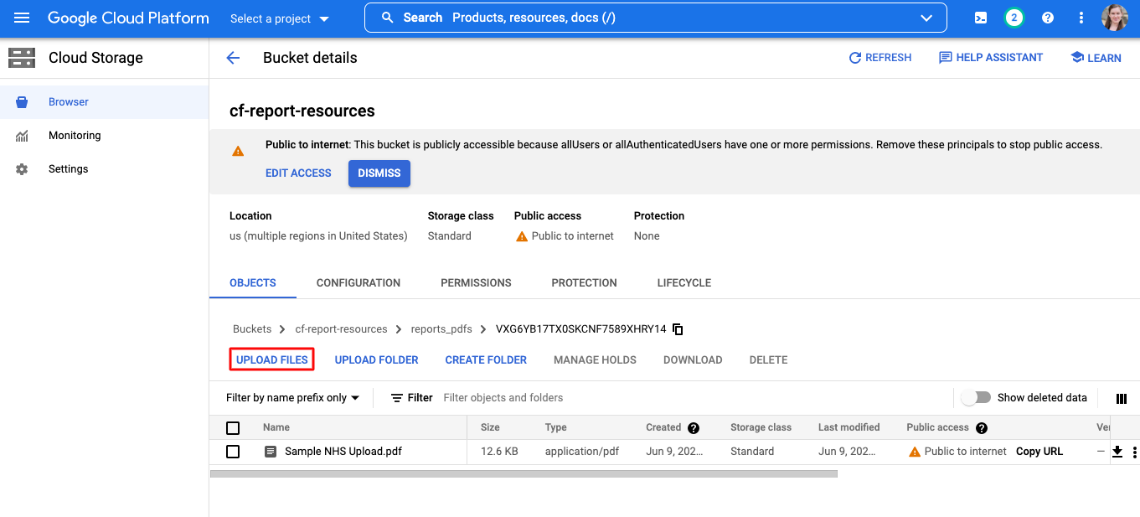Go back using the Bucket details arrow
Image resolution: width=1140 pixels, height=517 pixels.
click(233, 58)
